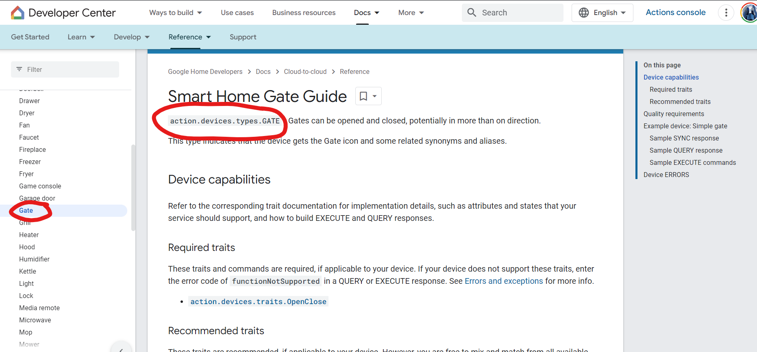Select Game console in the sidebar
Screen dimensions: 757x352
tap(40, 186)
